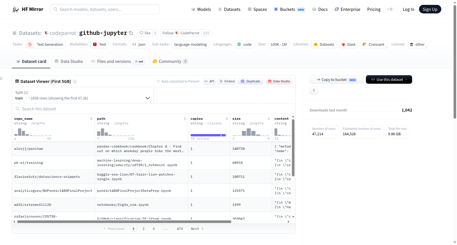Open the Community tab
The width and height of the screenshot is (457, 245).
pyautogui.click(x=170, y=61)
